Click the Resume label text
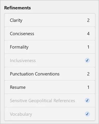The height and width of the screenshot is (124, 99). (18, 87)
